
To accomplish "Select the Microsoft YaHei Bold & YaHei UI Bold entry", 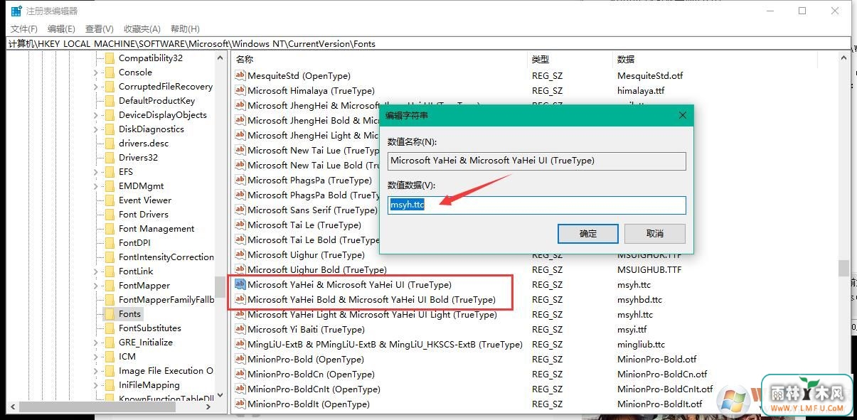I will pos(371,300).
